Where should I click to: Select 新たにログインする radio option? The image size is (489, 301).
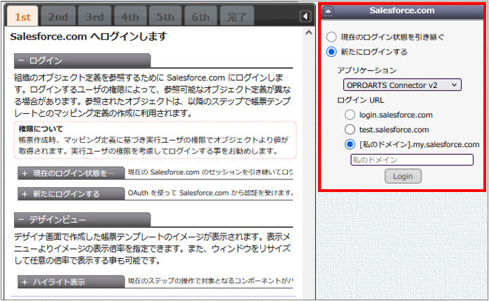tap(331, 51)
